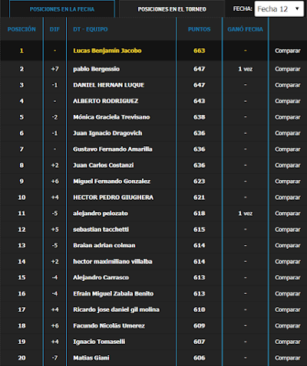Screen dimensions: 307x366
Task: Click the -7 difference for Matias Giani
Action: click(x=54, y=358)
